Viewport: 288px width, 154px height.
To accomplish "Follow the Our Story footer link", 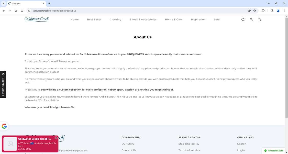I will tap(128, 144).
